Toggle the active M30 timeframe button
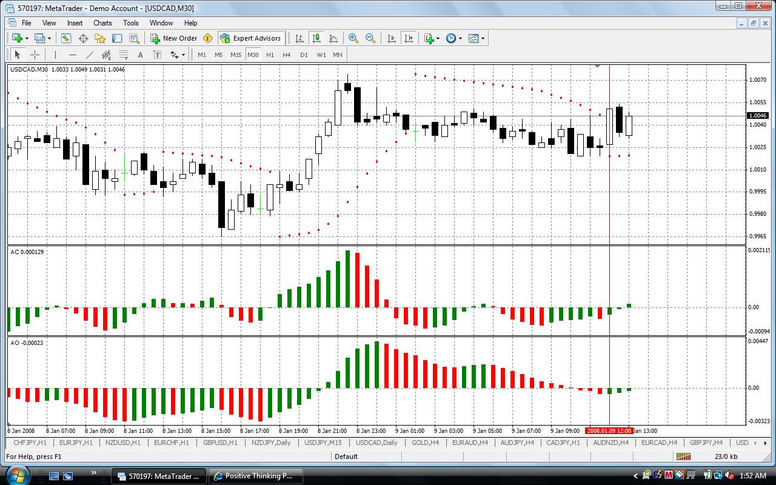Viewport: 776px width, 485px height. coord(253,55)
